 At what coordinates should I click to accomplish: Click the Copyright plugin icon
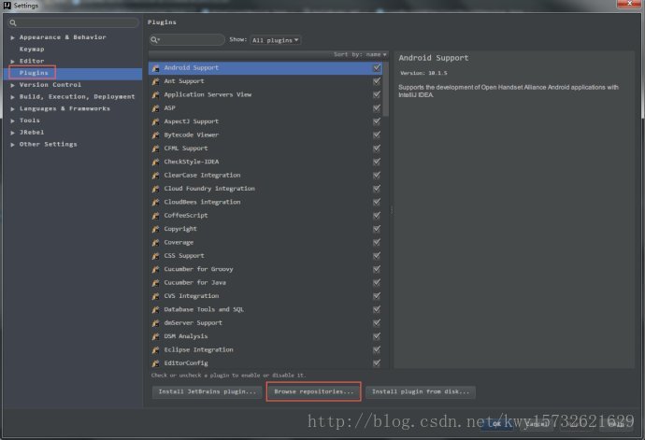(x=155, y=230)
